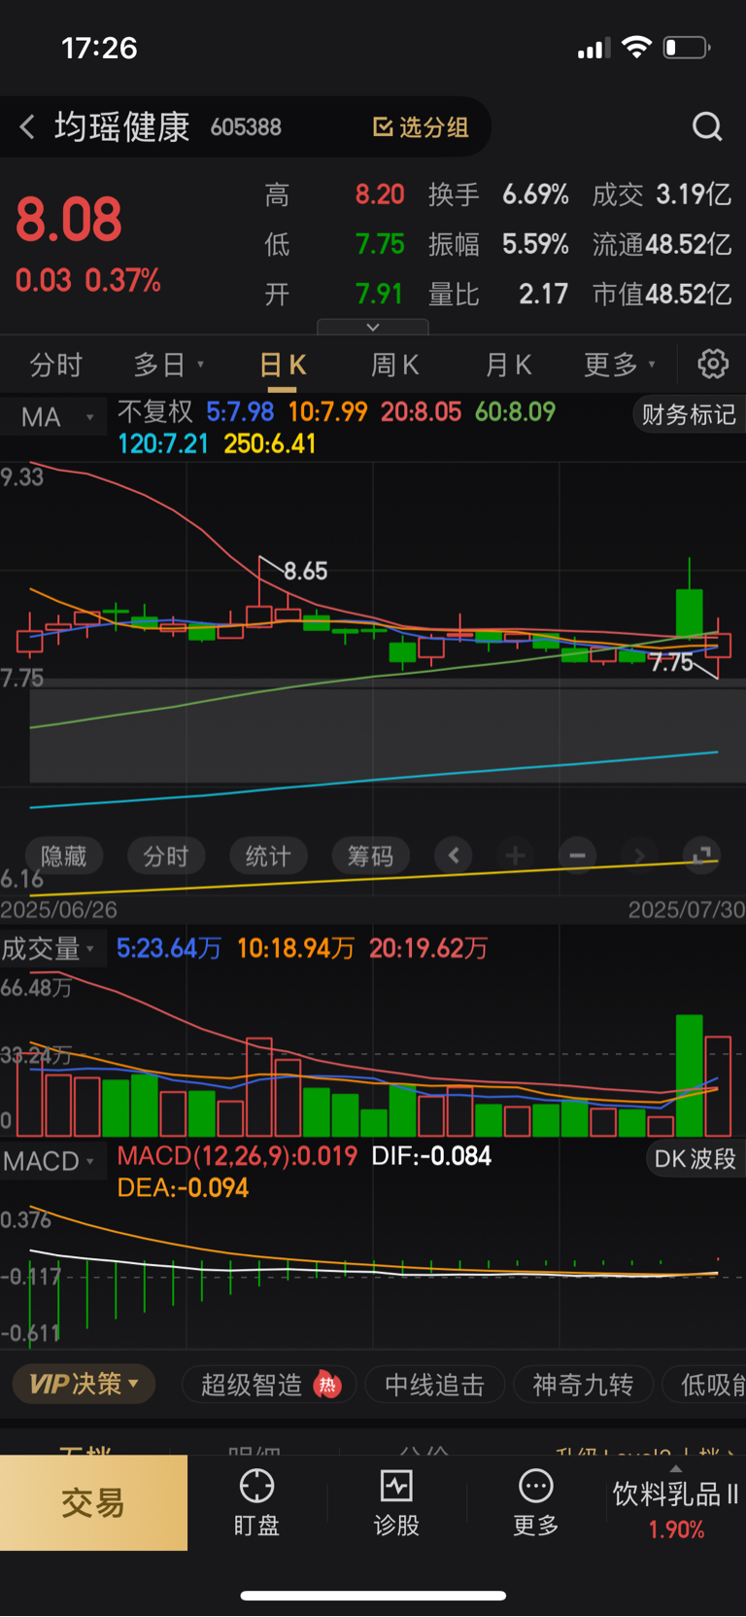Select 中线追击 indicator chip
746x1617 pixels.
point(434,1385)
